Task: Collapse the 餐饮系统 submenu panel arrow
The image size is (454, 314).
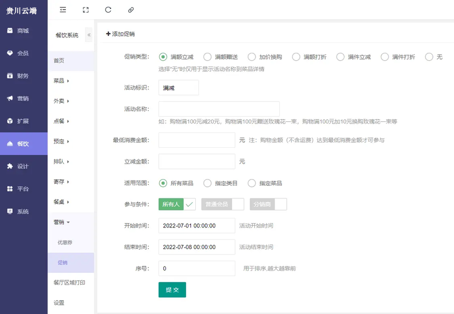Action: point(89,35)
